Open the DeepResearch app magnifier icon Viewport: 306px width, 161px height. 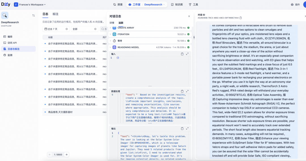coord(5,15)
